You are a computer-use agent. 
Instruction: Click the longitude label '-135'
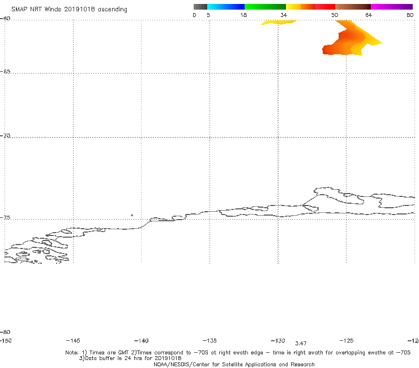209,340
